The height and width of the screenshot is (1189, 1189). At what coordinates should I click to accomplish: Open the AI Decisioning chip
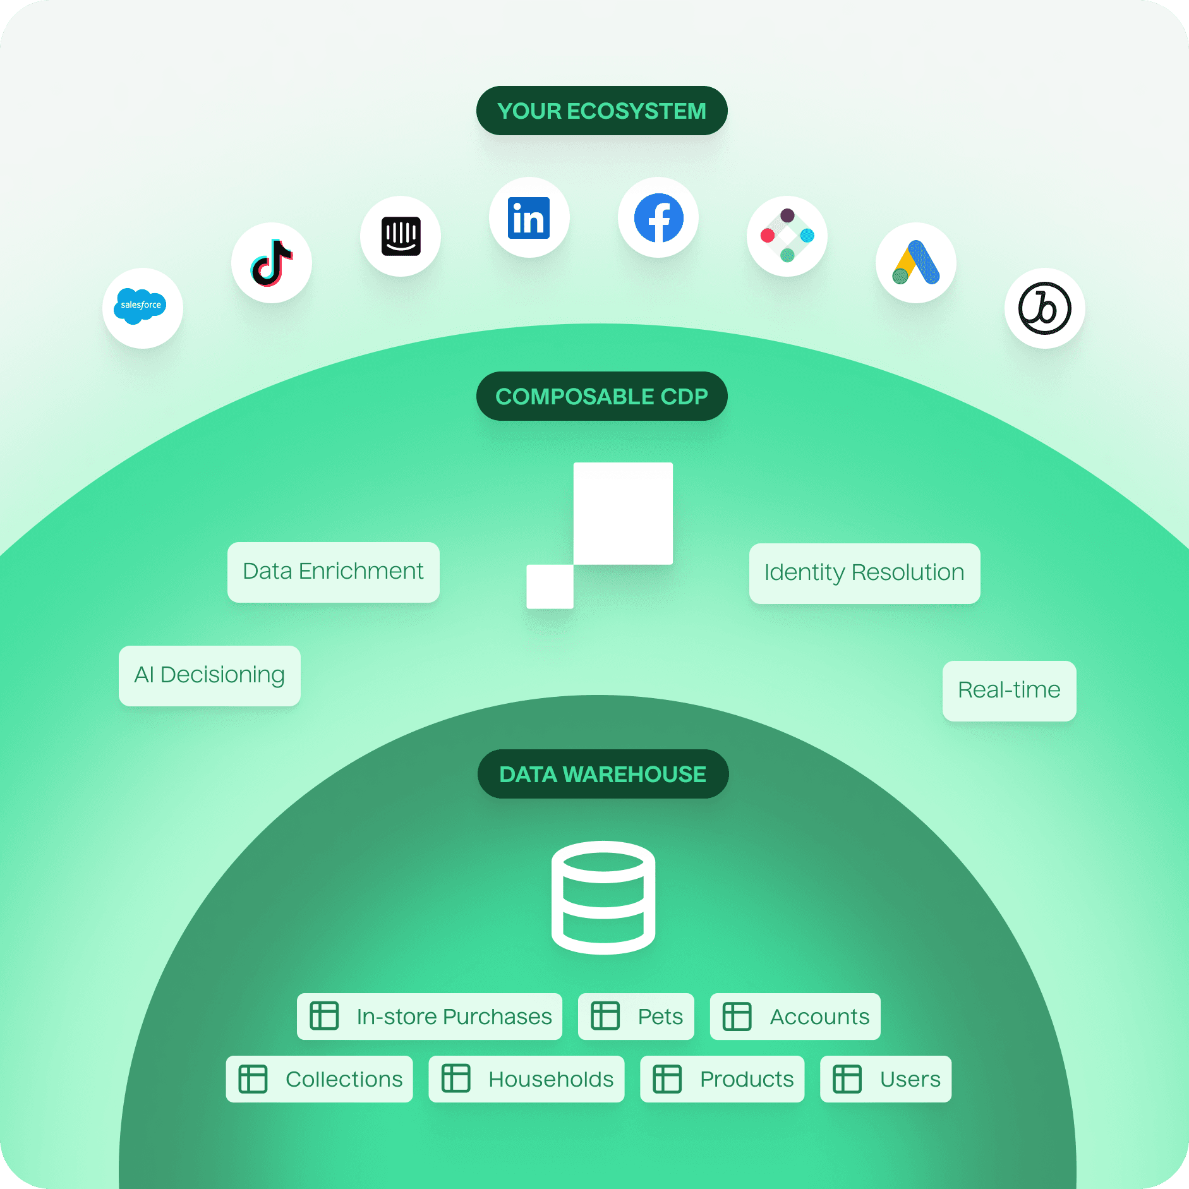click(210, 675)
